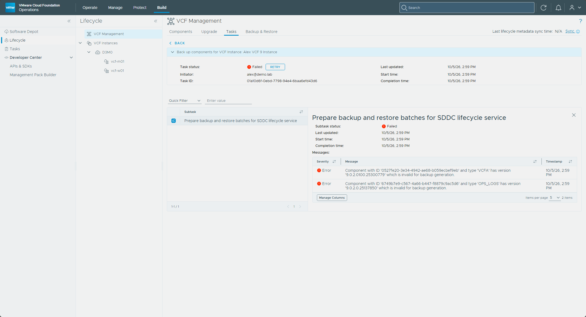The image size is (586, 317).
Task: Click the Enter value filter field
Action: 228,101
